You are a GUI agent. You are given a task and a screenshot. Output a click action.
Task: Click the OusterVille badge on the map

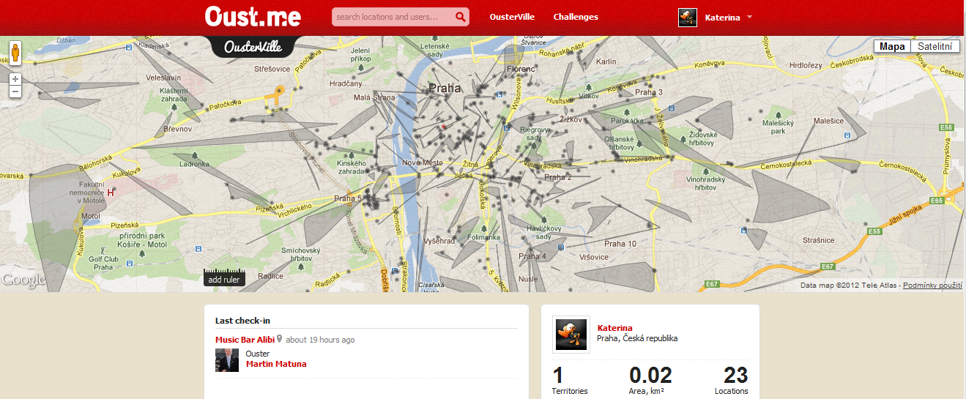click(252, 47)
